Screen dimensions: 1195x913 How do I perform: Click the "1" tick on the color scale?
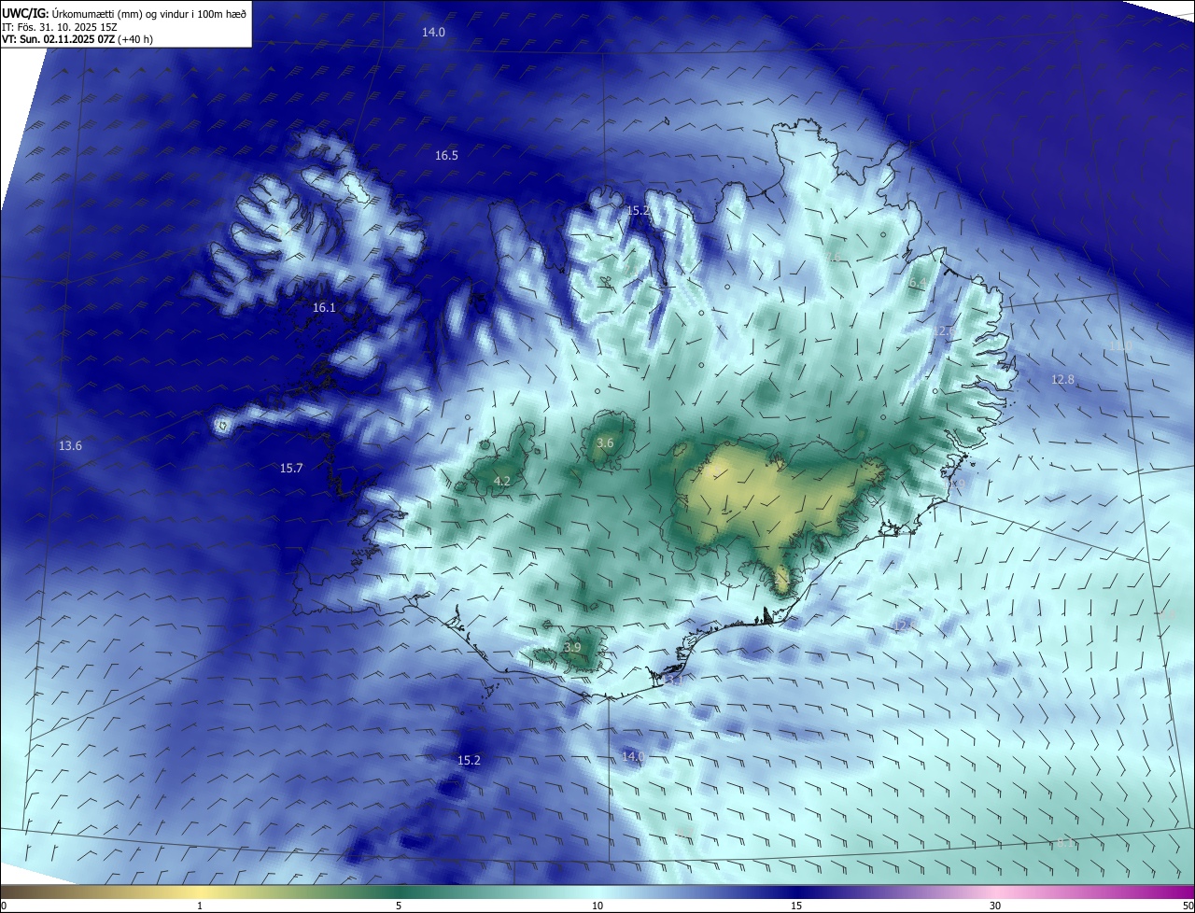click(200, 906)
